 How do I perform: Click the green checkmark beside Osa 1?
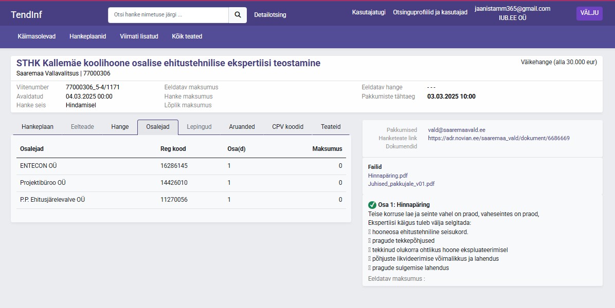pyautogui.click(x=372, y=205)
